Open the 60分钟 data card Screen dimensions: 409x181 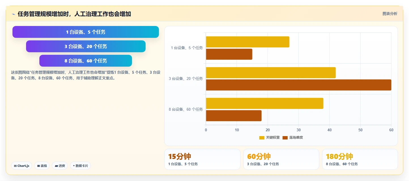(281, 159)
